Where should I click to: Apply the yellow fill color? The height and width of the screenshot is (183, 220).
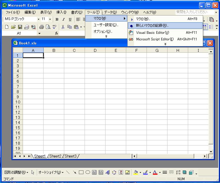(136, 172)
